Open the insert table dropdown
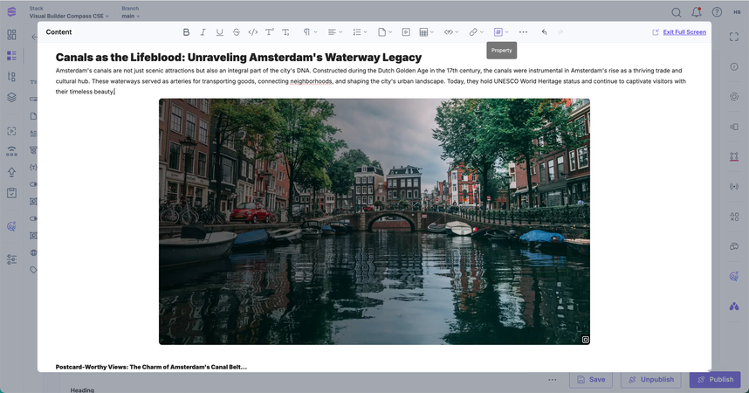 [x=426, y=32]
